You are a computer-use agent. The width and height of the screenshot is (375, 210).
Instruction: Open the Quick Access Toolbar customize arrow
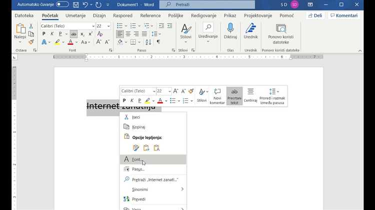tap(108, 4)
